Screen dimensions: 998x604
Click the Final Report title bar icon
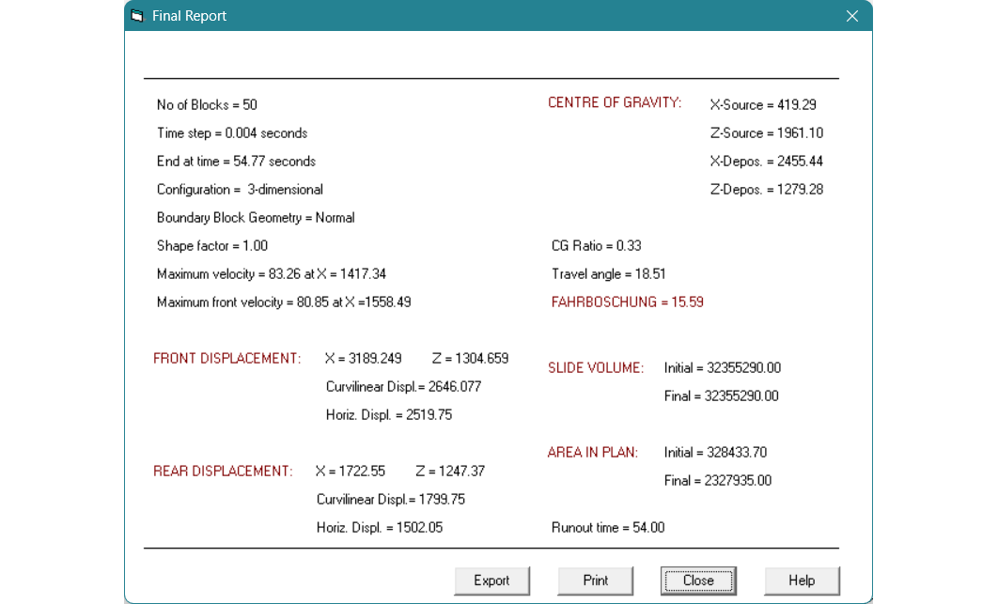click(x=137, y=16)
